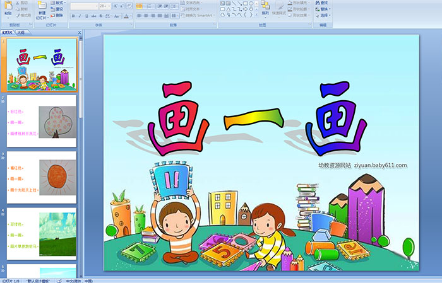Image resolution: width=442 pixels, height=283 pixels.
Task: Open the Select (选择) dropdown
Action: point(323,15)
